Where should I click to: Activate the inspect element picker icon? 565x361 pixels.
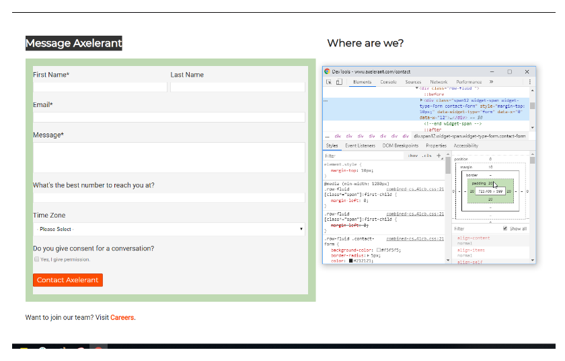coord(329,82)
